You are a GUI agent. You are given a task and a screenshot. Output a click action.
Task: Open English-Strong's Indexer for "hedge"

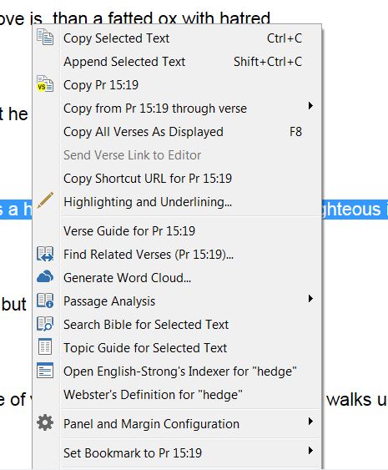point(177,371)
